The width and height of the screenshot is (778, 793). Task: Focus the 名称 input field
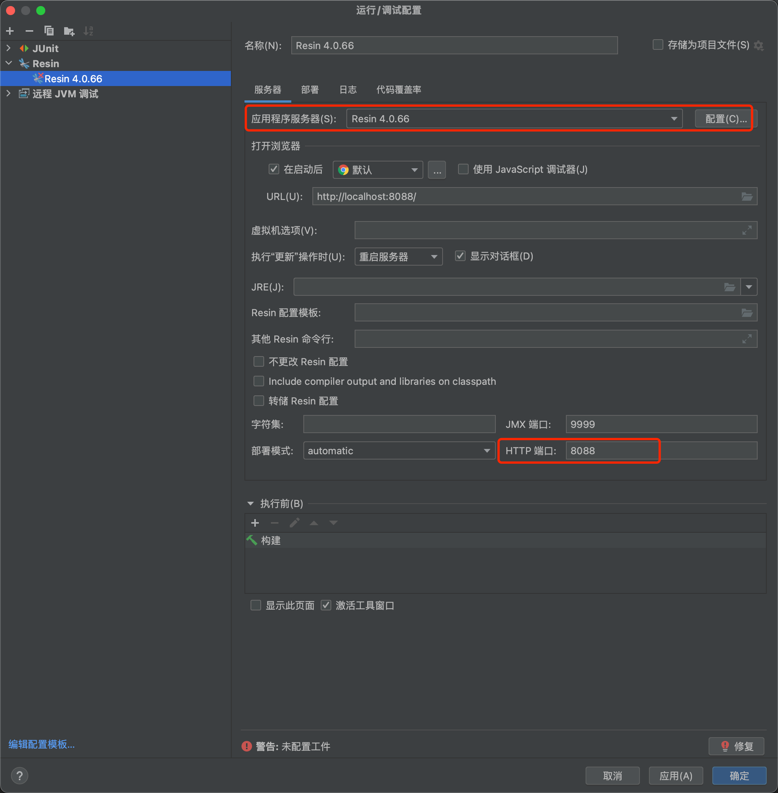[x=454, y=45]
